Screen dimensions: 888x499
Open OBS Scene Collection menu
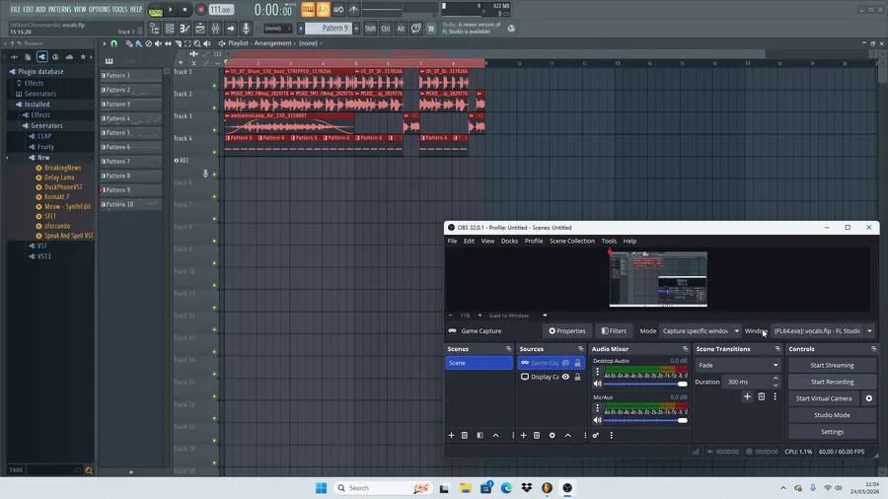coord(572,241)
